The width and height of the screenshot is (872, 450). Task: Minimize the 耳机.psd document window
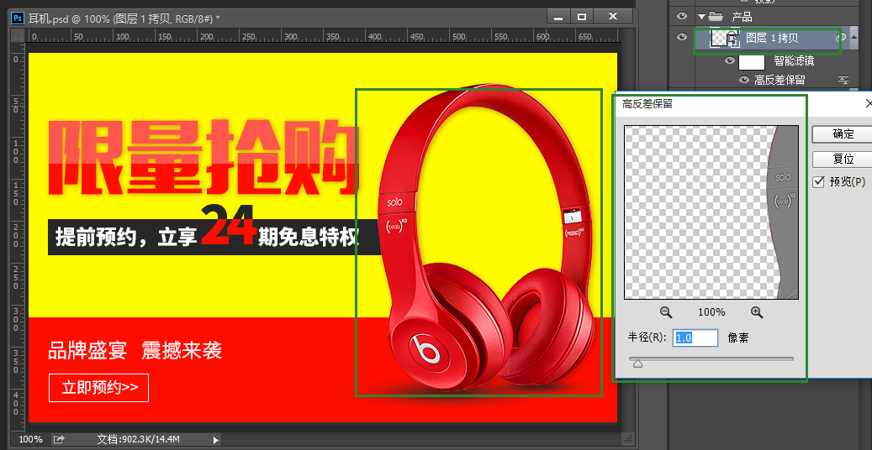pyautogui.click(x=558, y=17)
